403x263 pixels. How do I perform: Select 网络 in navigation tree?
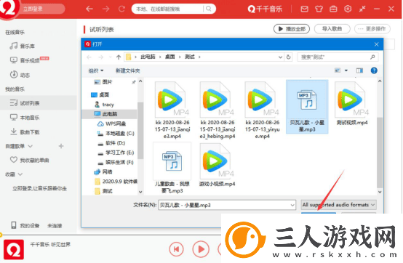click(x=107, y=171)
